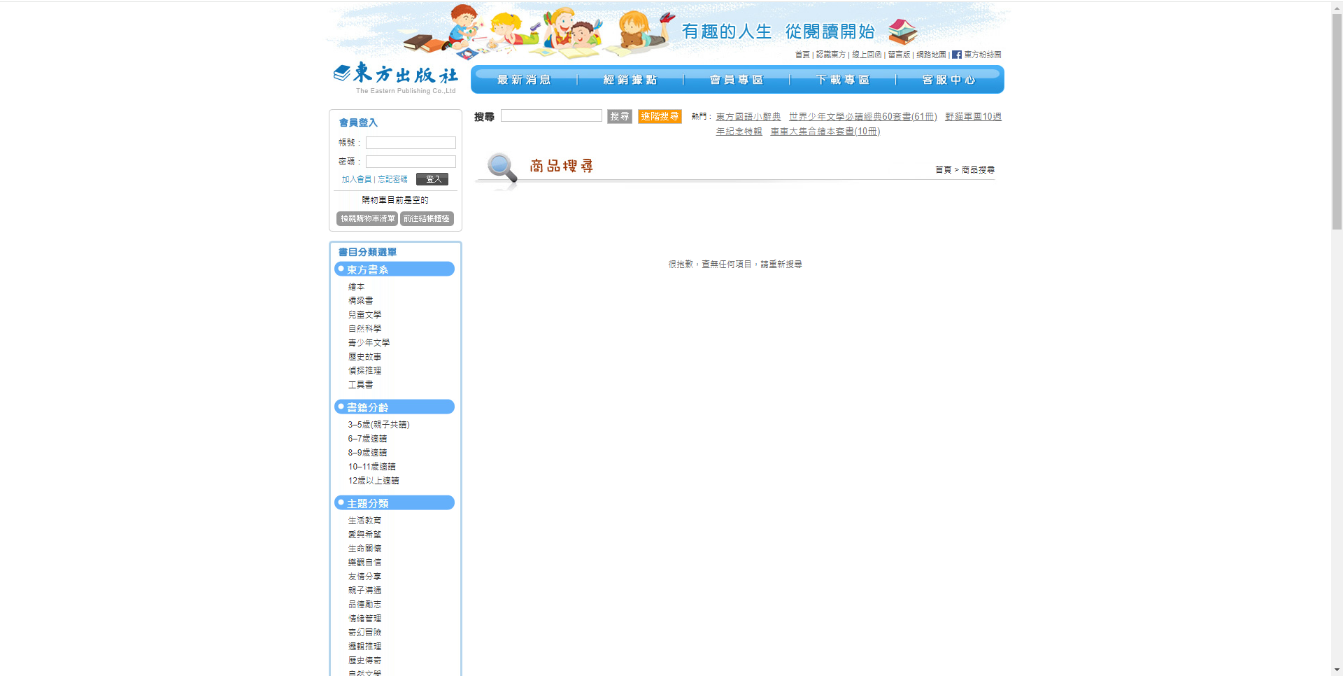
Task: Open the 友情分享 theme
Action: pos(365,577)
